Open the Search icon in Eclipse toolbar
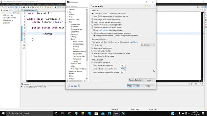The height and width of the screenshot is (116, 207). [198, 7]
